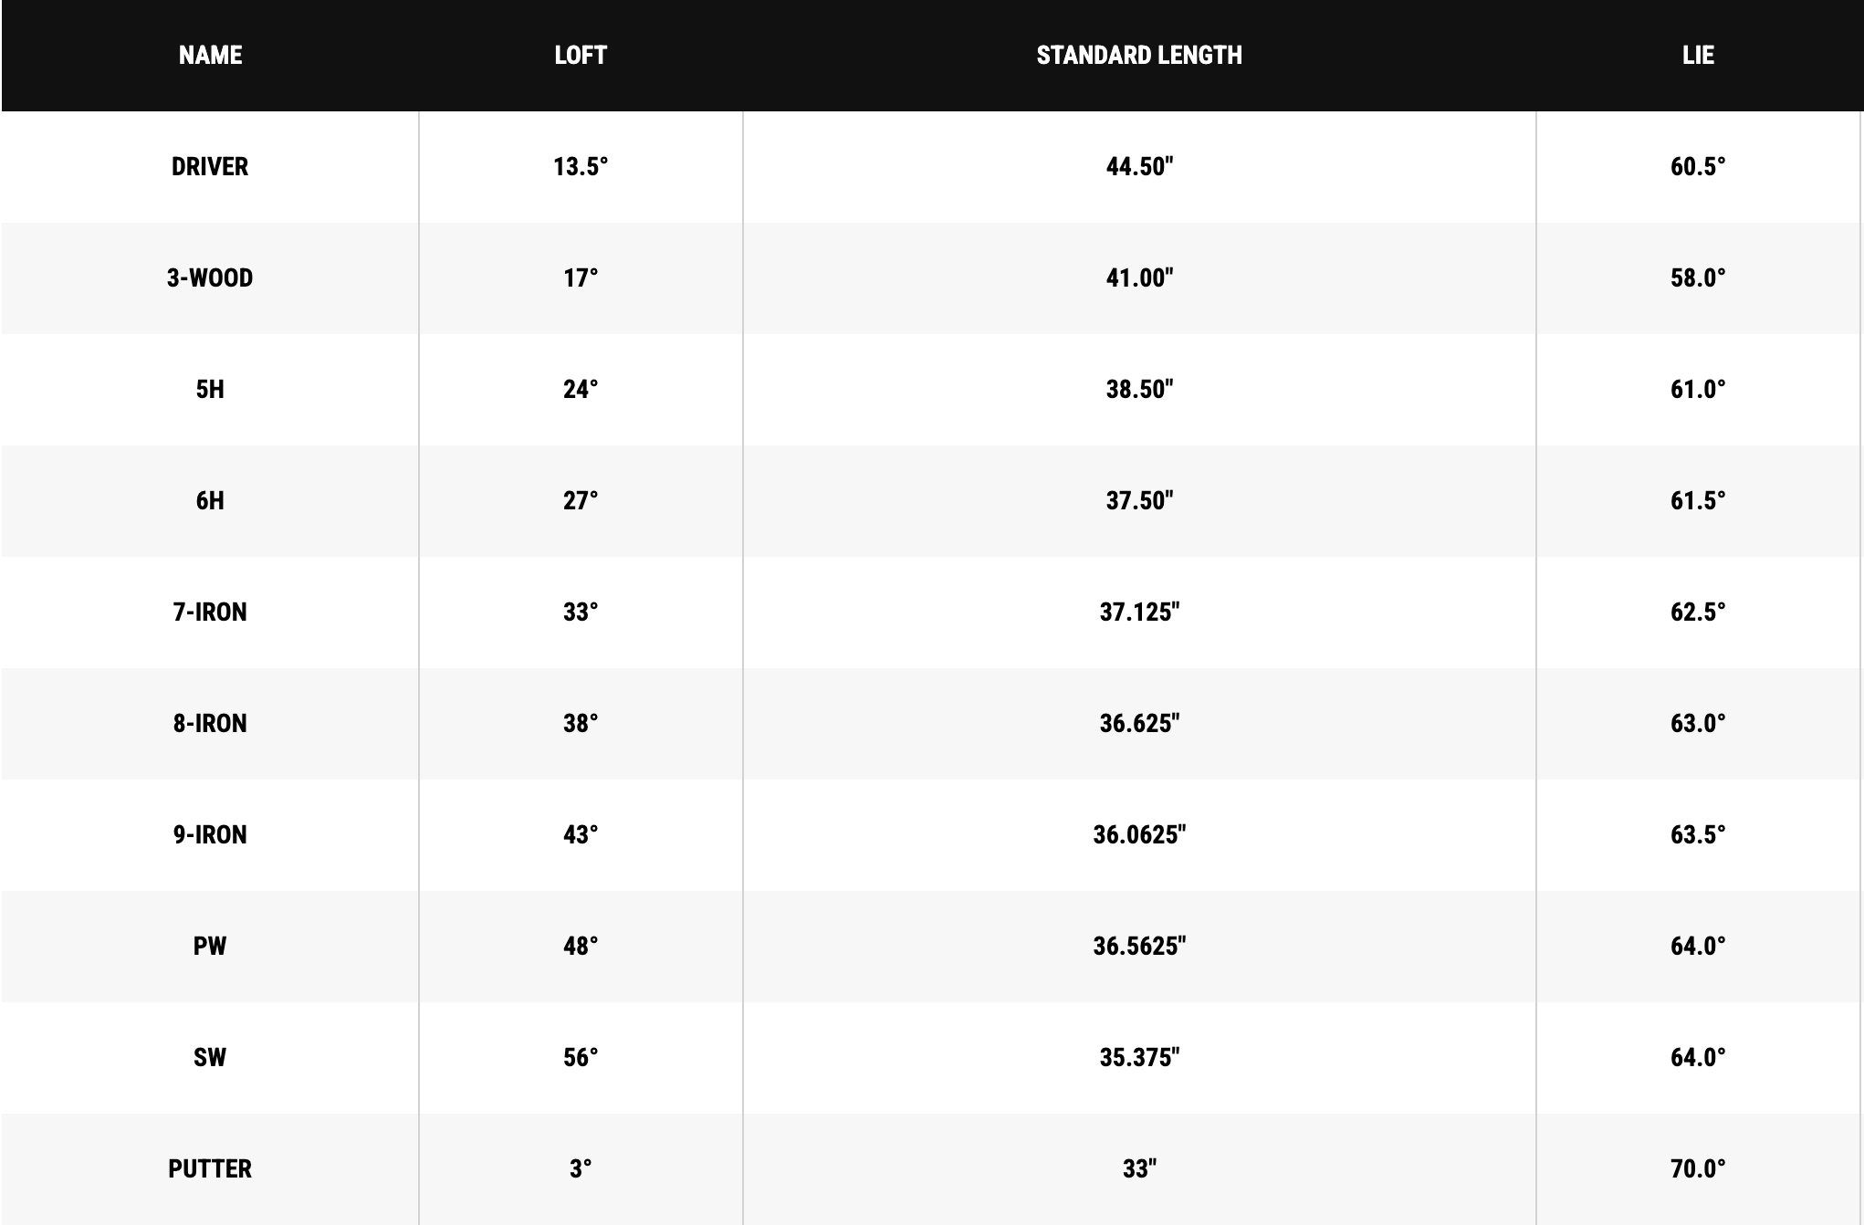Viewport: 1864px width, 1225px height.
Task: Select the DRIVER row name cell
Action: 210,166
